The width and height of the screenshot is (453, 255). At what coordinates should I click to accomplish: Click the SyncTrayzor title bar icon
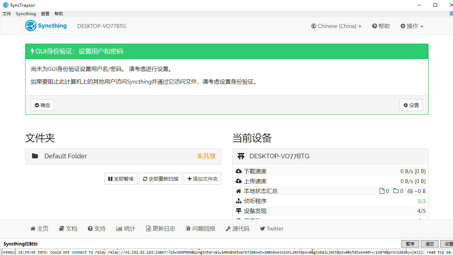pyautogui.click(x=5, y=5)
